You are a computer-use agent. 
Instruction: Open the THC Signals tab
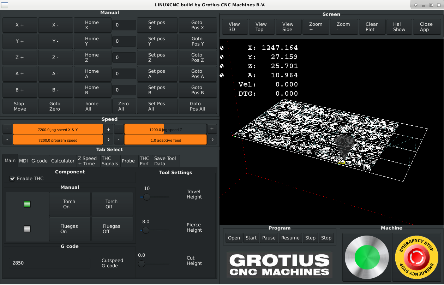[110, 161]
